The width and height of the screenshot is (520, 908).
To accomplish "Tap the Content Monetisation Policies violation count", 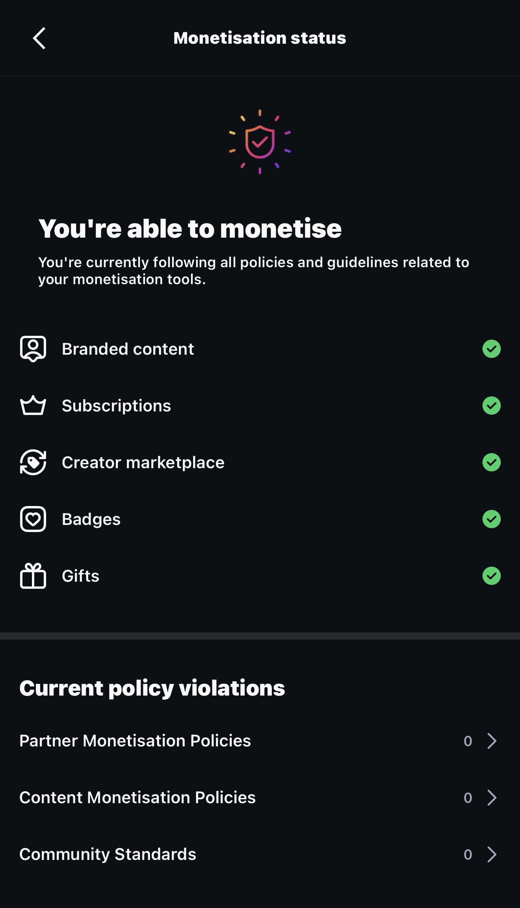I will coord(468,798).
